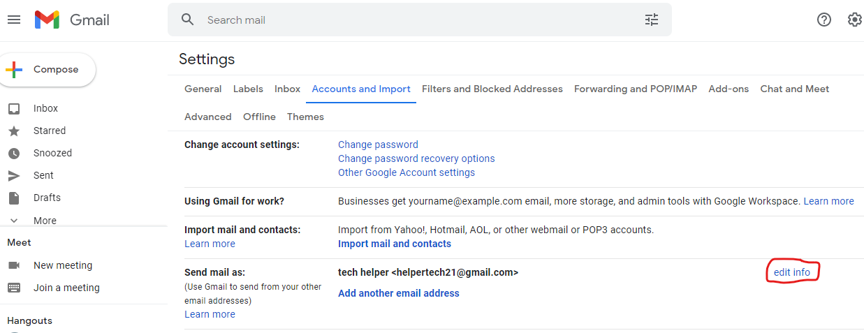Click Add another email address
This screenshot has height=333, width=864.
tap(399, 293)
